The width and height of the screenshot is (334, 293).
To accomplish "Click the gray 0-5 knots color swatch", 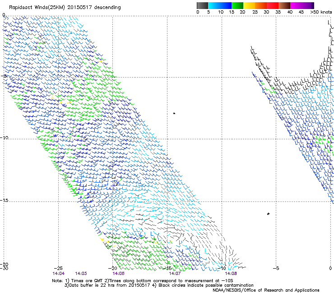I will (202, 5).
